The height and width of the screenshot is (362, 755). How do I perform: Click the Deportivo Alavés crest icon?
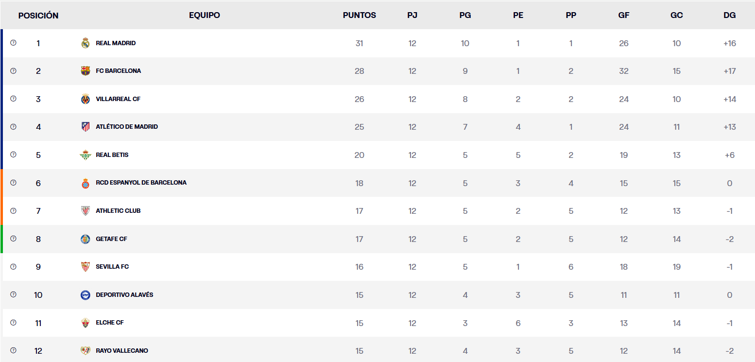pos(86,295)
